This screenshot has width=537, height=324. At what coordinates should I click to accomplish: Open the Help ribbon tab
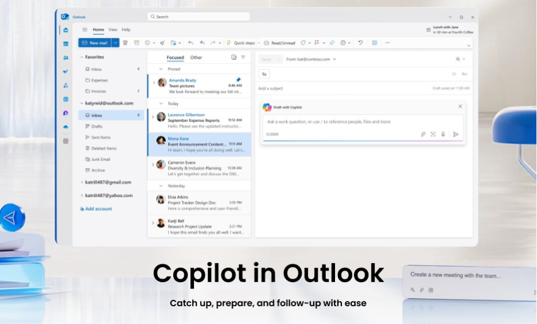pos(126,30)
